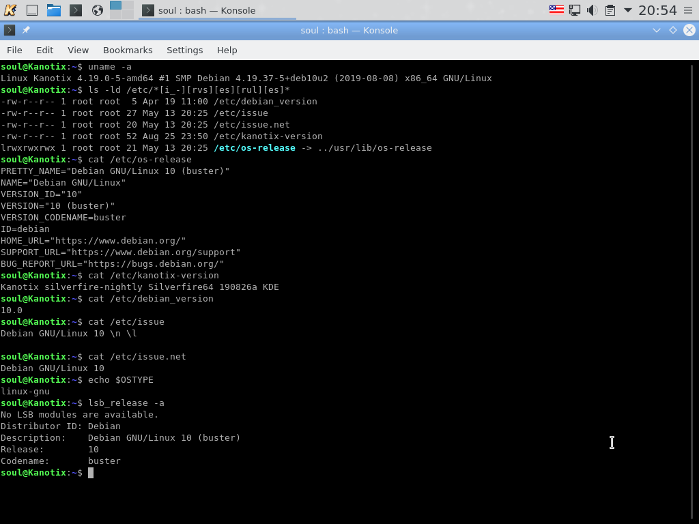
Task: Open the network connection tray icon
Action: point(575,10)
